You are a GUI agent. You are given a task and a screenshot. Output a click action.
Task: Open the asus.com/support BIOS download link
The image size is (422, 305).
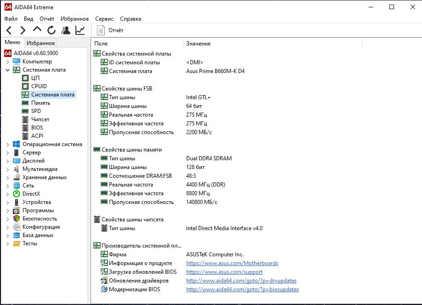coord(224,272)
